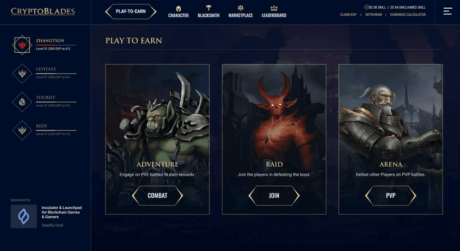Join the Raid boss battle
Viewport: 460px width, 251px height.
[x=274, y=196]
